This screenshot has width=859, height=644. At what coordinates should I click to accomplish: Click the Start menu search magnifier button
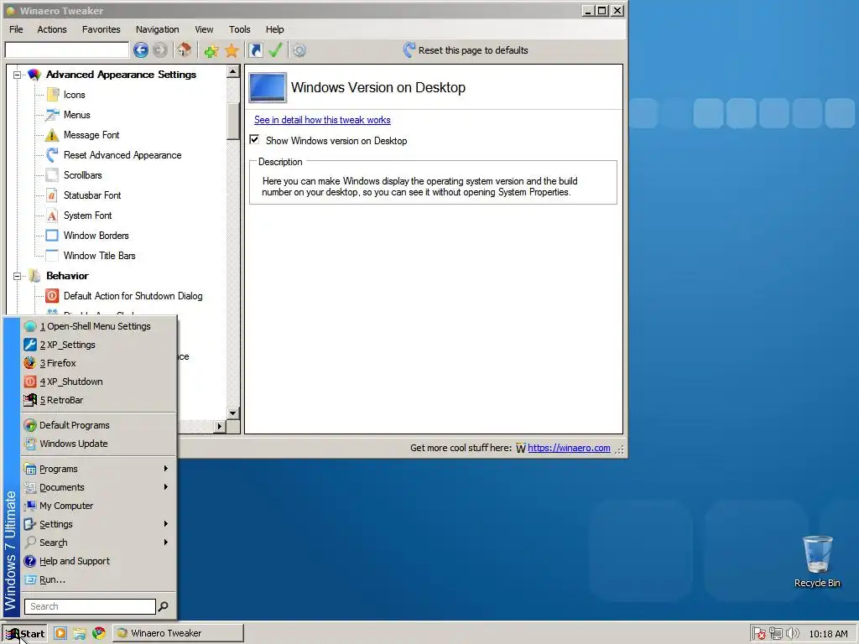(x=164, y=606)
